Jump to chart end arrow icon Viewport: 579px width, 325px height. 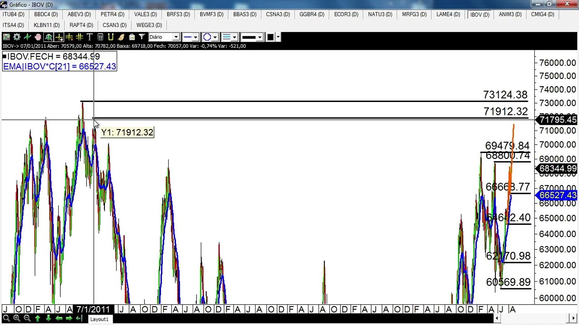[79, 319]
